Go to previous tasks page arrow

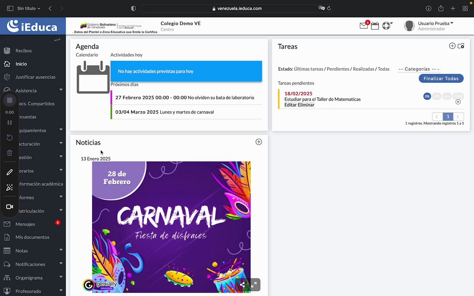(437, 117)
